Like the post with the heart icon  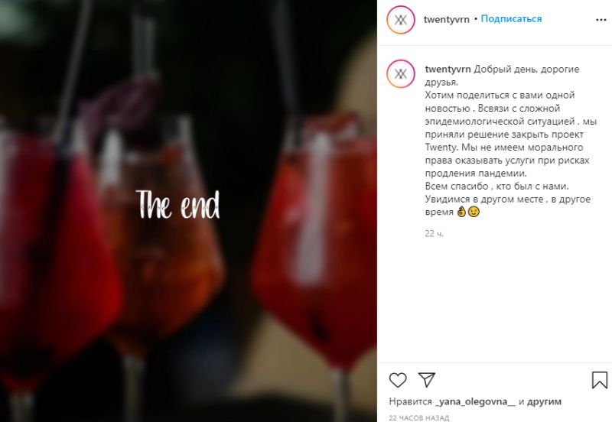[x=398, y=380]
